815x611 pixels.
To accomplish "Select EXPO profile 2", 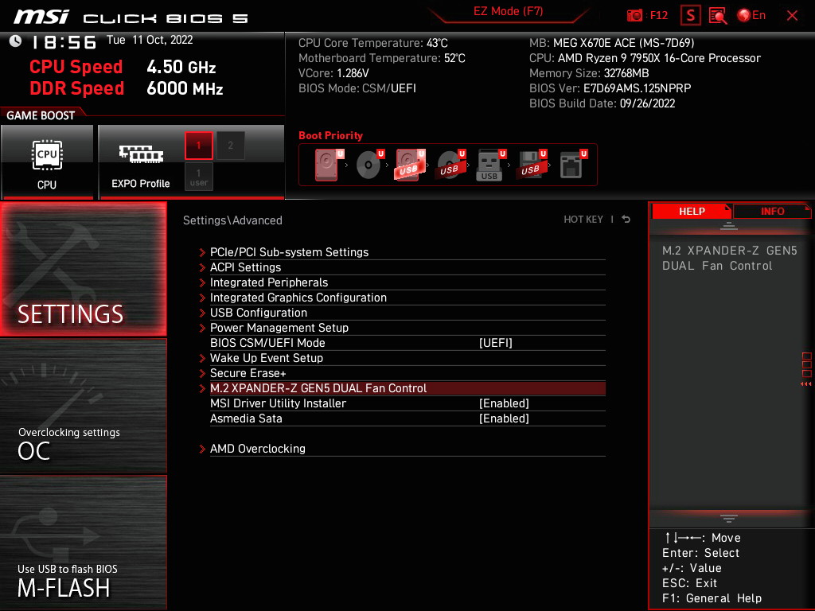I will coord(230,145).
